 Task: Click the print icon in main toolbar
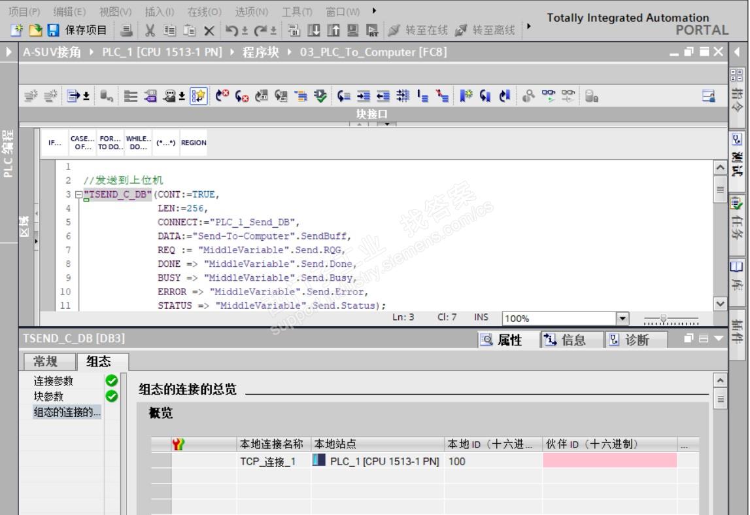pos(126,31)
